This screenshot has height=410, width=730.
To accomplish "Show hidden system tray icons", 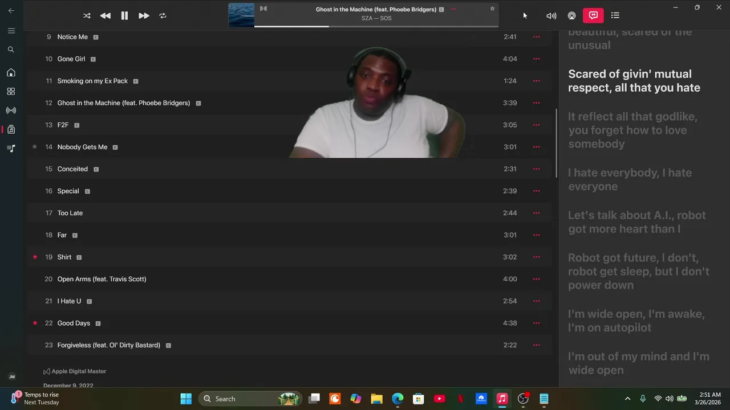I will tap(628, 399).
